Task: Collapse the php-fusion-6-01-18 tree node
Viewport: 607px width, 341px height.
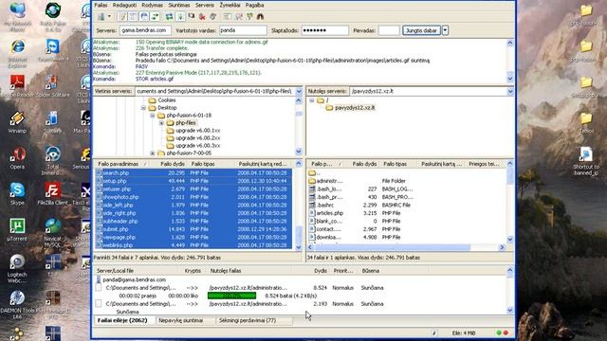Action: (x=152, y=116)
